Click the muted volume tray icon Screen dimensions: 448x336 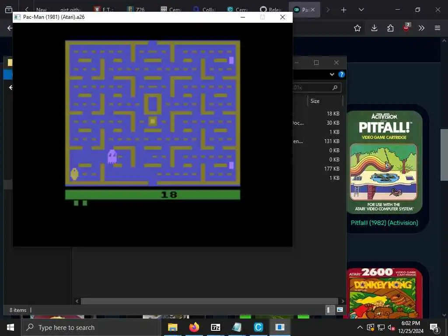tap(391, 327)
